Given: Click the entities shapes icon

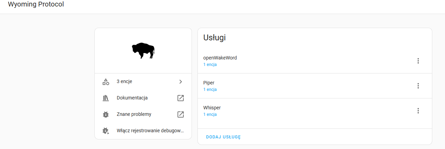Looking at the screenshot, I should tap(106, 82).
